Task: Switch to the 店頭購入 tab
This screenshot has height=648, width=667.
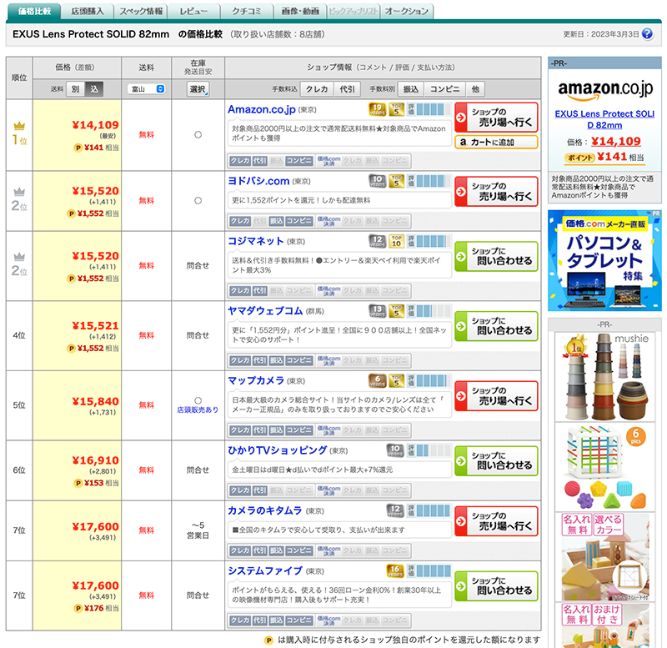Action: coord(88,11)
